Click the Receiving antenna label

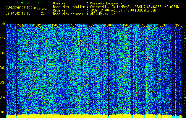[x=68, y=14]
